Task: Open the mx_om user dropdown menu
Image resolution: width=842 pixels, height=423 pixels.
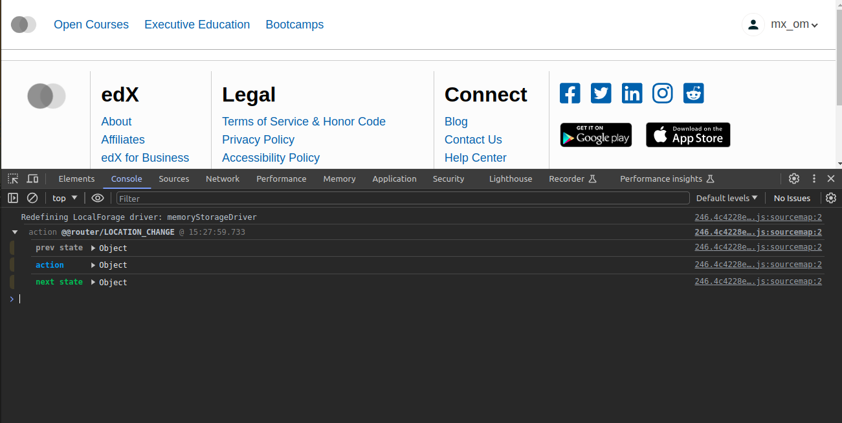Action: (795, 25)
